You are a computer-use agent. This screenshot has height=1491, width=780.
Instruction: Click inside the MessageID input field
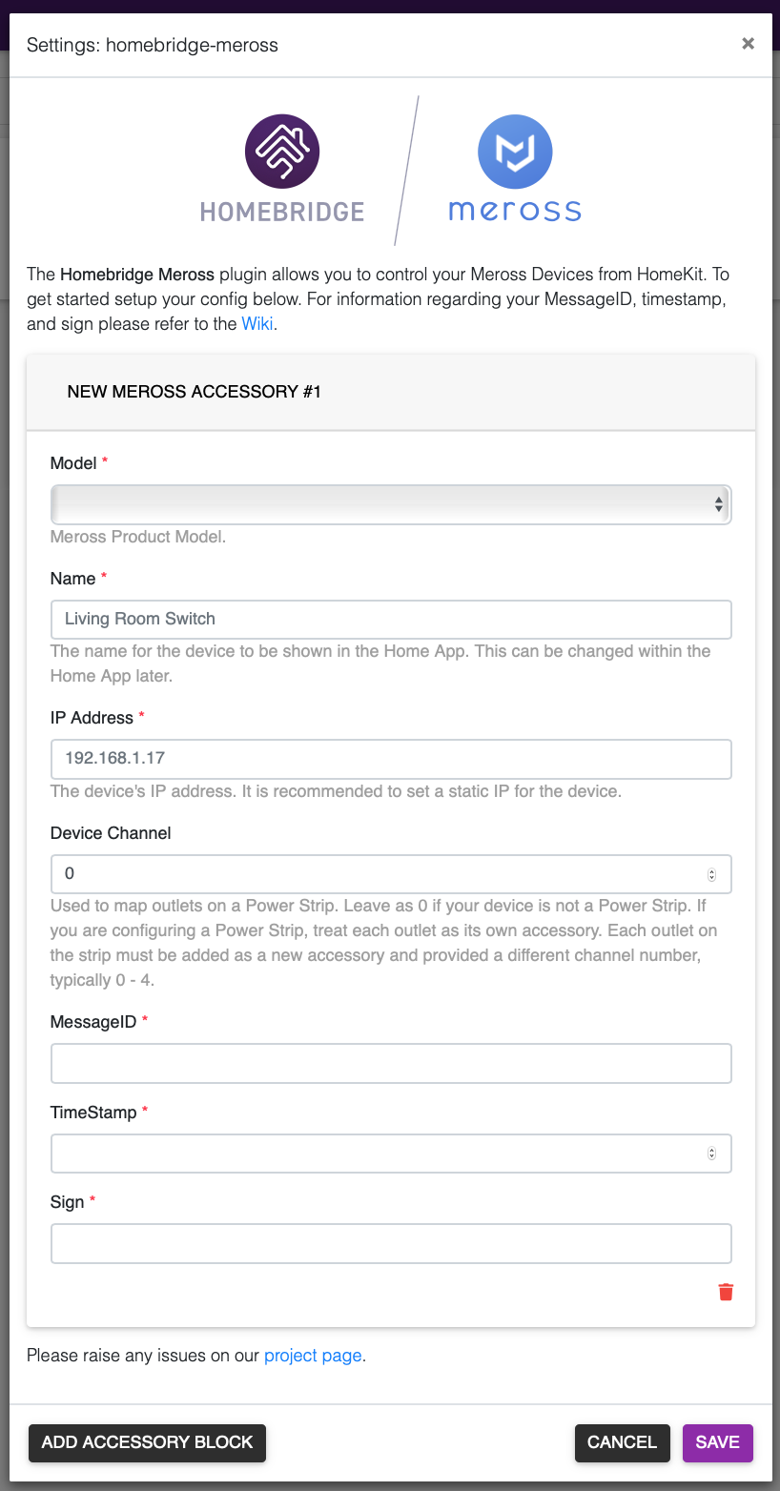point(391,1062)
